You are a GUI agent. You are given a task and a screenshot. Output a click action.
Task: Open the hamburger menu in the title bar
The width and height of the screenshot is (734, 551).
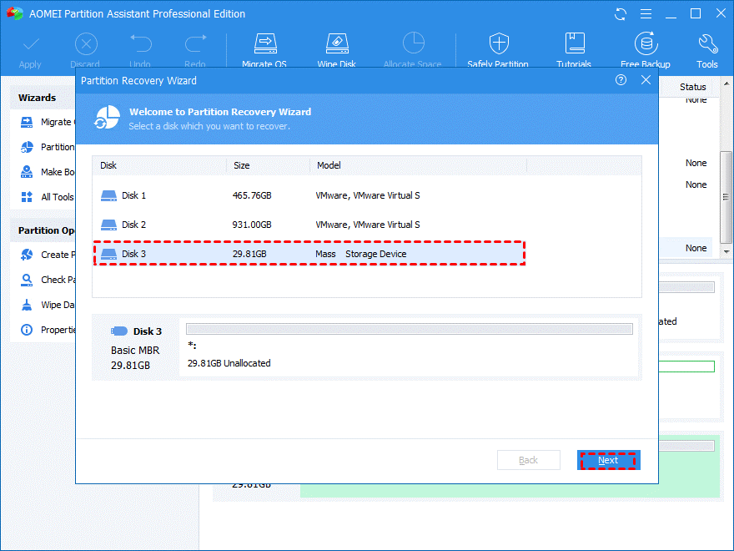pyautogui.click(x=645, y=14)
